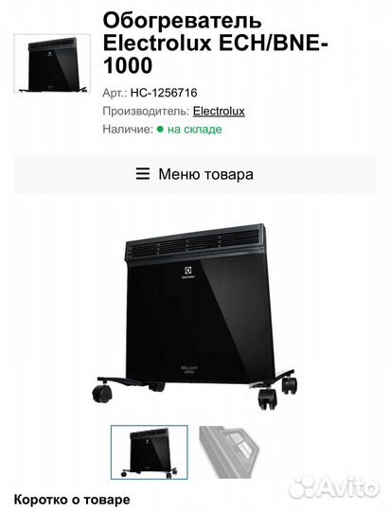
Task: Open the Меню товара menu bar
Action: pos(195,174)
